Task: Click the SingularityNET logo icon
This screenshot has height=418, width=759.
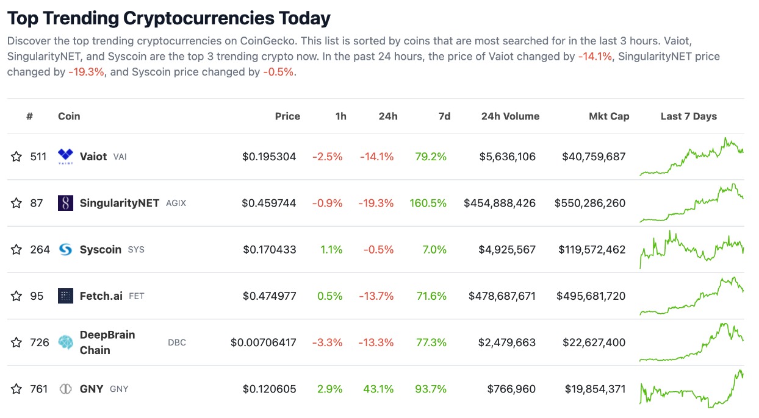Action: pos(65,203)
